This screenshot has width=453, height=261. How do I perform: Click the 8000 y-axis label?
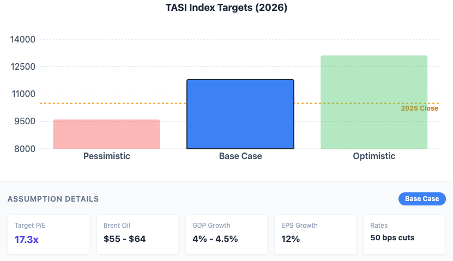25,149
